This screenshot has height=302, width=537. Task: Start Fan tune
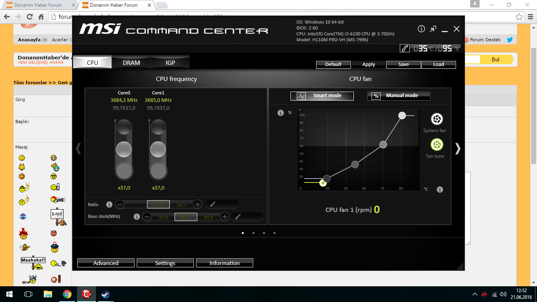pyautogui.click(x=437, y=145)
